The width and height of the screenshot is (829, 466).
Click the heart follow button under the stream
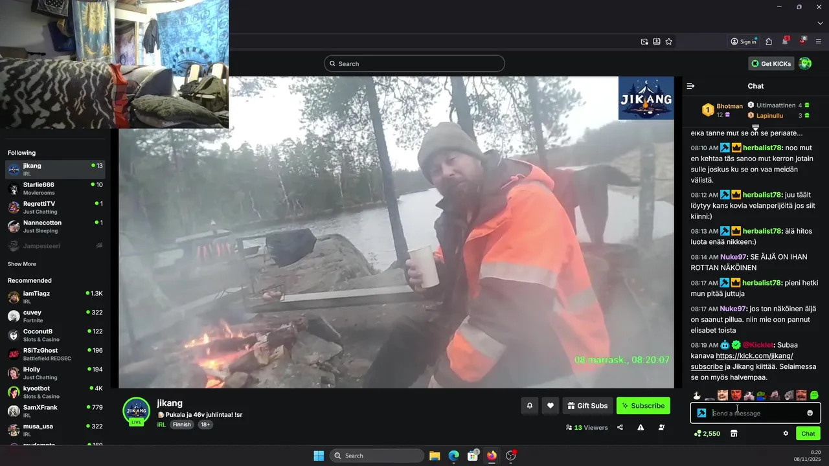pos(551,406)
